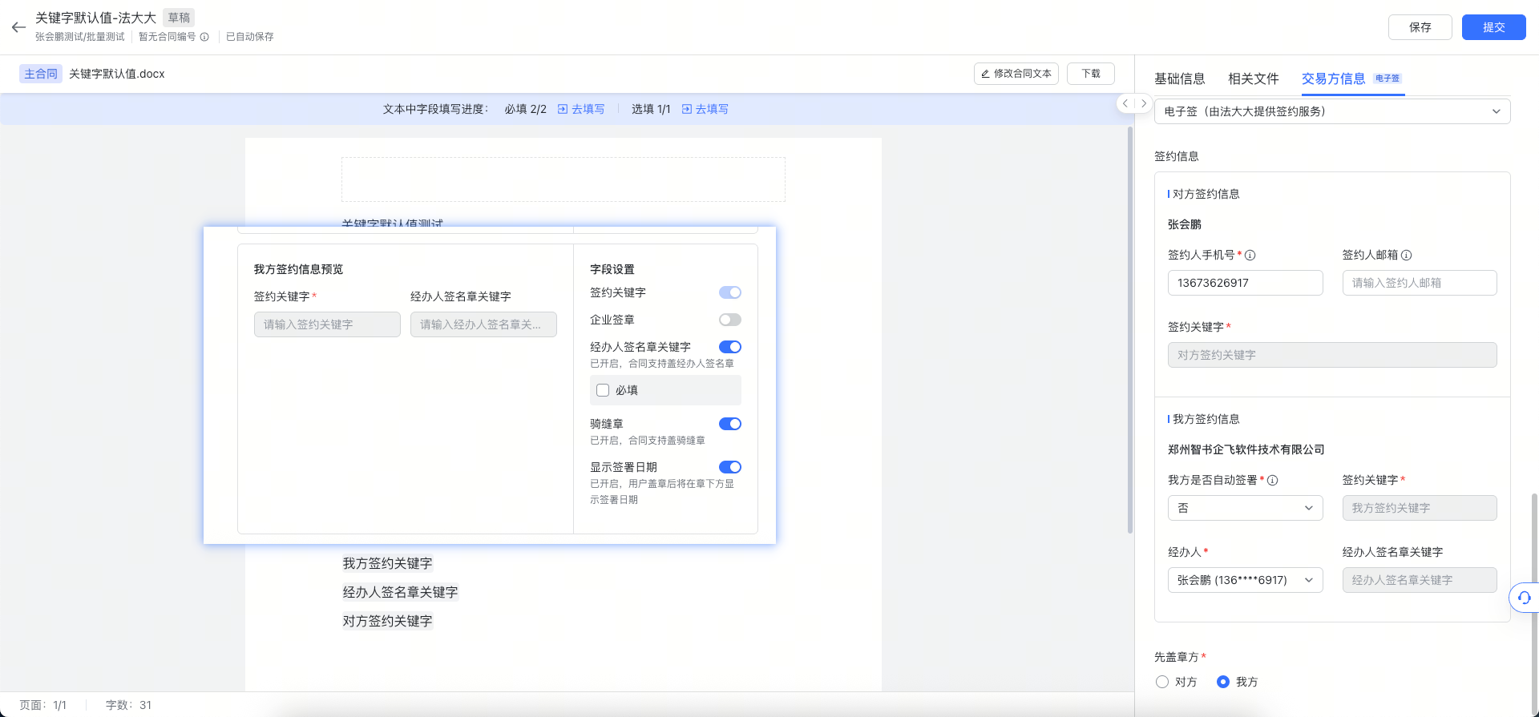Click 郑州智书企飞软件技术有限公司 company name
The height and width of the screenshot is (717, 1539).
[x=1246, y=449]
